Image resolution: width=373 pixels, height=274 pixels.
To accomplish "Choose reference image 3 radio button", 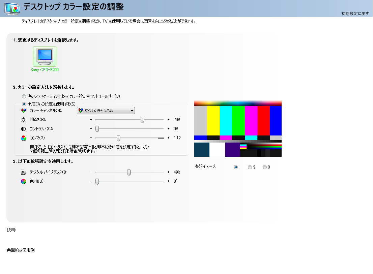I will [x=265, y=167].
